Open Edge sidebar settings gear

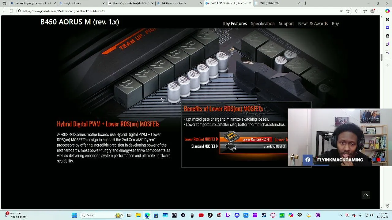pos(387,206)
